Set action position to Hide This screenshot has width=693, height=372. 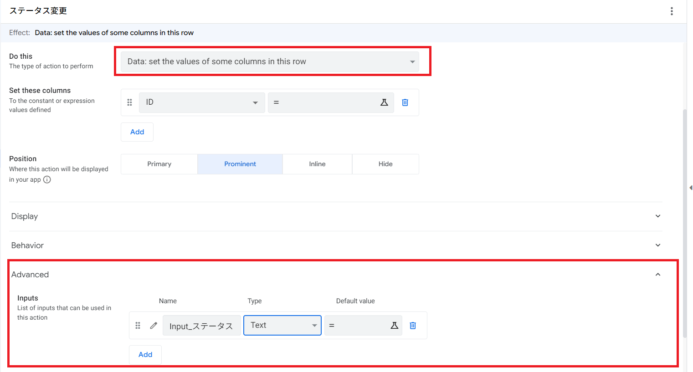pos(385,164)
